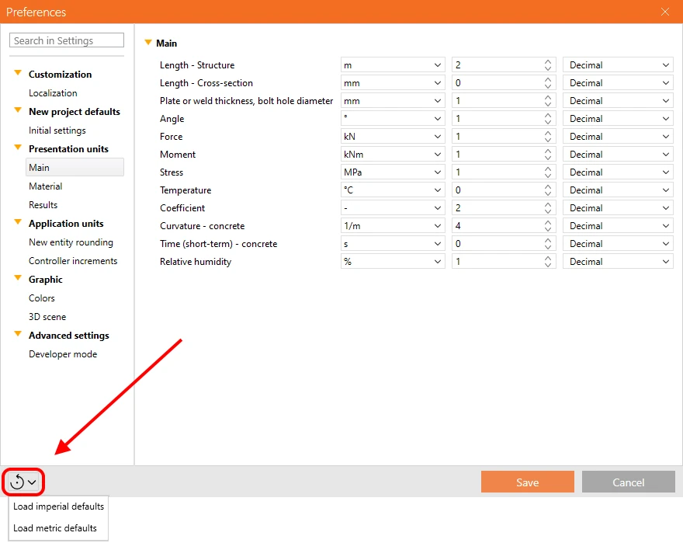Click the Save button
The width and height of the screenshot is (683, 543).
[x=528, y=482]
